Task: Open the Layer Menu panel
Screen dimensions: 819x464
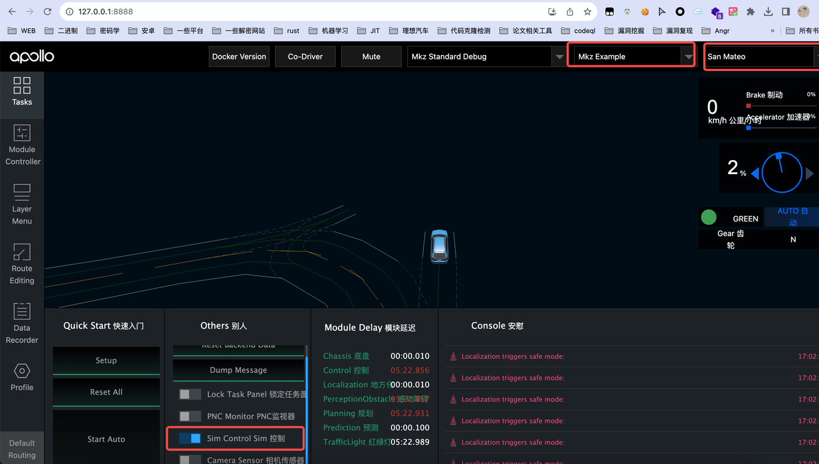Action: pos(22,205)
